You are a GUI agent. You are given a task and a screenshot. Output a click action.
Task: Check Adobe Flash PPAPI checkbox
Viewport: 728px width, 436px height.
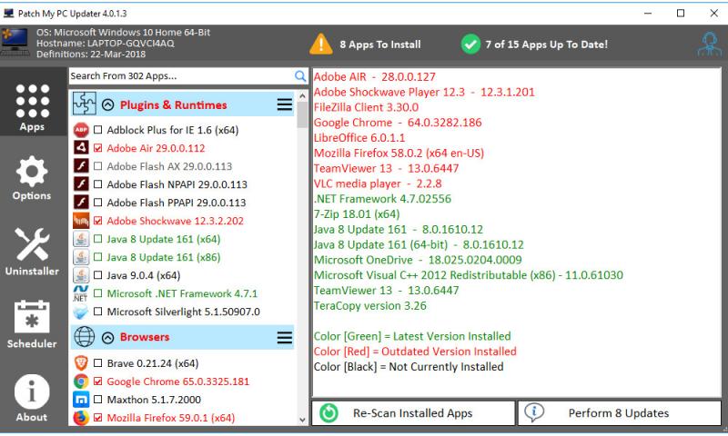98,203
